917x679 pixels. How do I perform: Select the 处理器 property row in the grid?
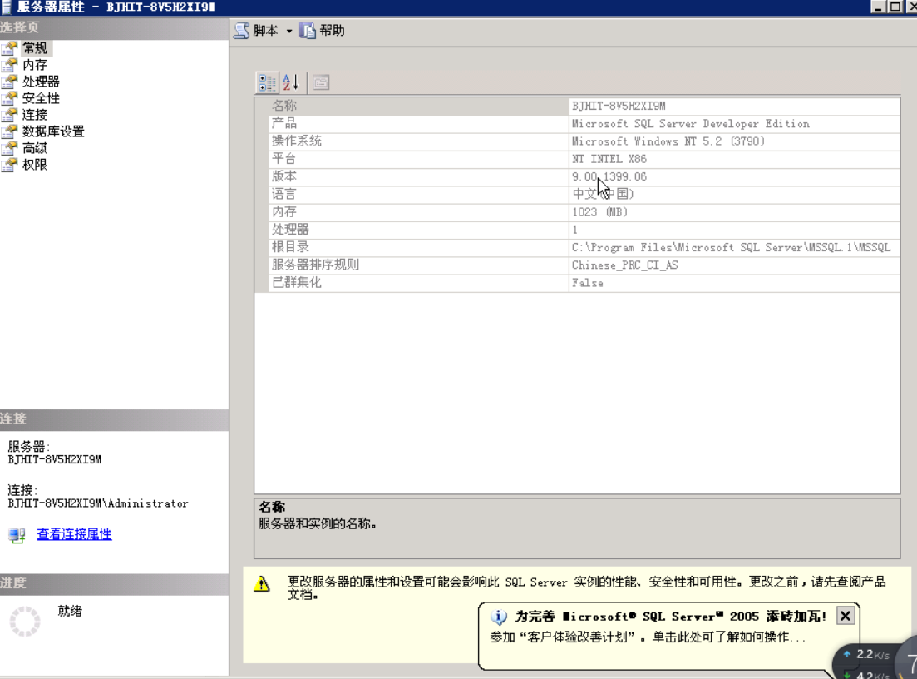click(x=584, y=230)
